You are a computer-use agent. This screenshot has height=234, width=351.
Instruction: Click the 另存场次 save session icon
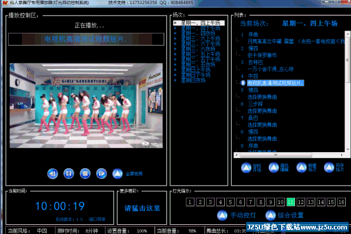click(329, 168)
